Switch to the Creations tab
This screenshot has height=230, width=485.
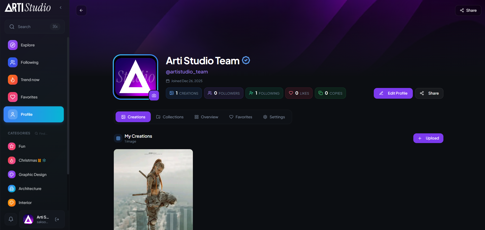pyautogui.click(x=133, y=117)
